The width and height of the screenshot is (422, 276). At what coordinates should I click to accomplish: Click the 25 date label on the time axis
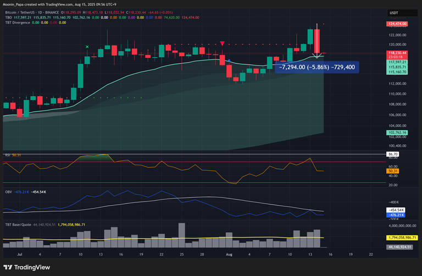click(x=182, y=254)
